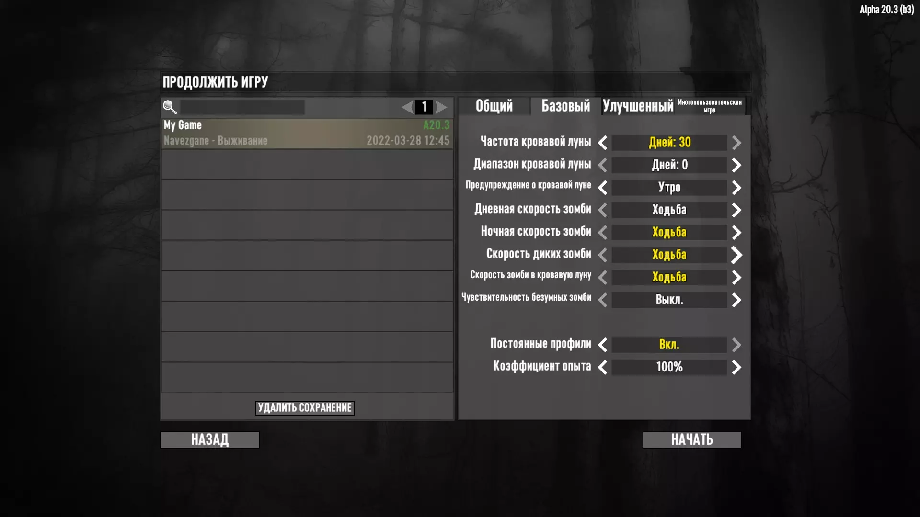Decrease Частота кровавой луны with left arrow
The width and height of the screenshot is (920, 517).
pos(603,143)
